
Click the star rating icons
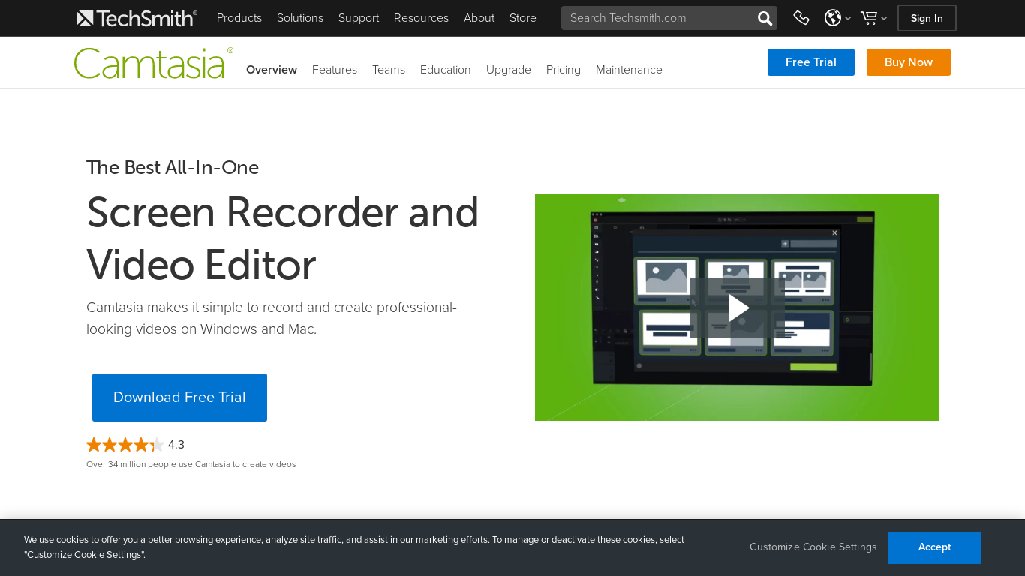pyautogui.click(x=125, y=445)
